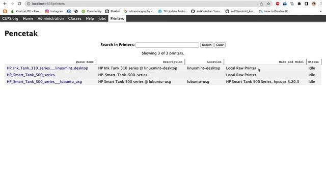Open the Administration tab
Viewport: 326px width, 183px height.
pos(50,18)
